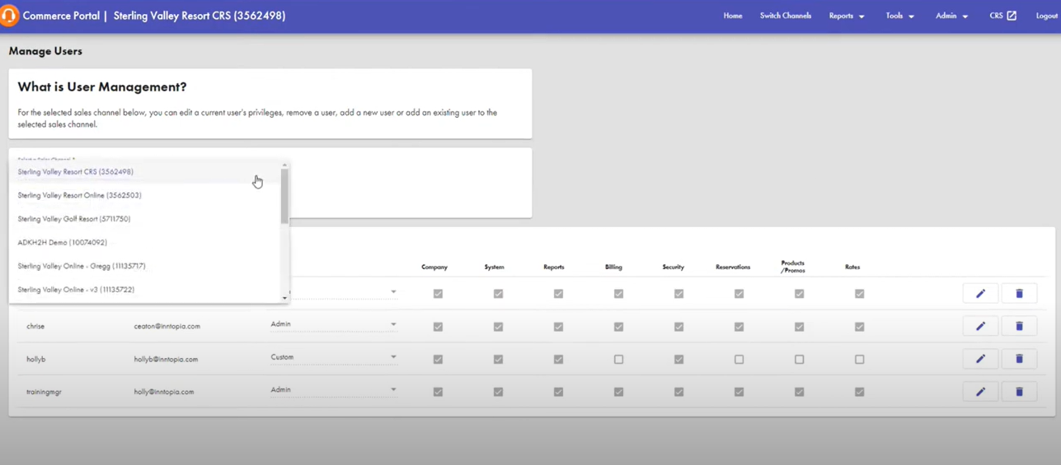Toggle Security checkbox for trainingmgr
This screenshot has width=1061, height=465.
point(678,393)
